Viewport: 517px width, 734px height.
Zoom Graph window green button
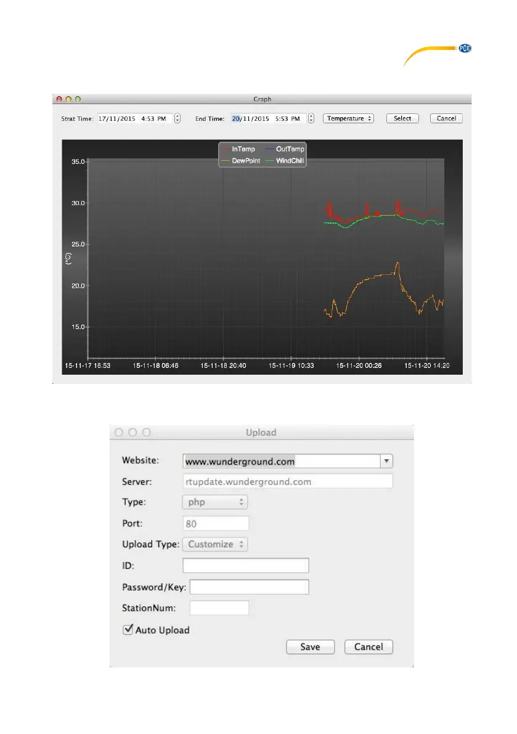[x=78, y=99]
